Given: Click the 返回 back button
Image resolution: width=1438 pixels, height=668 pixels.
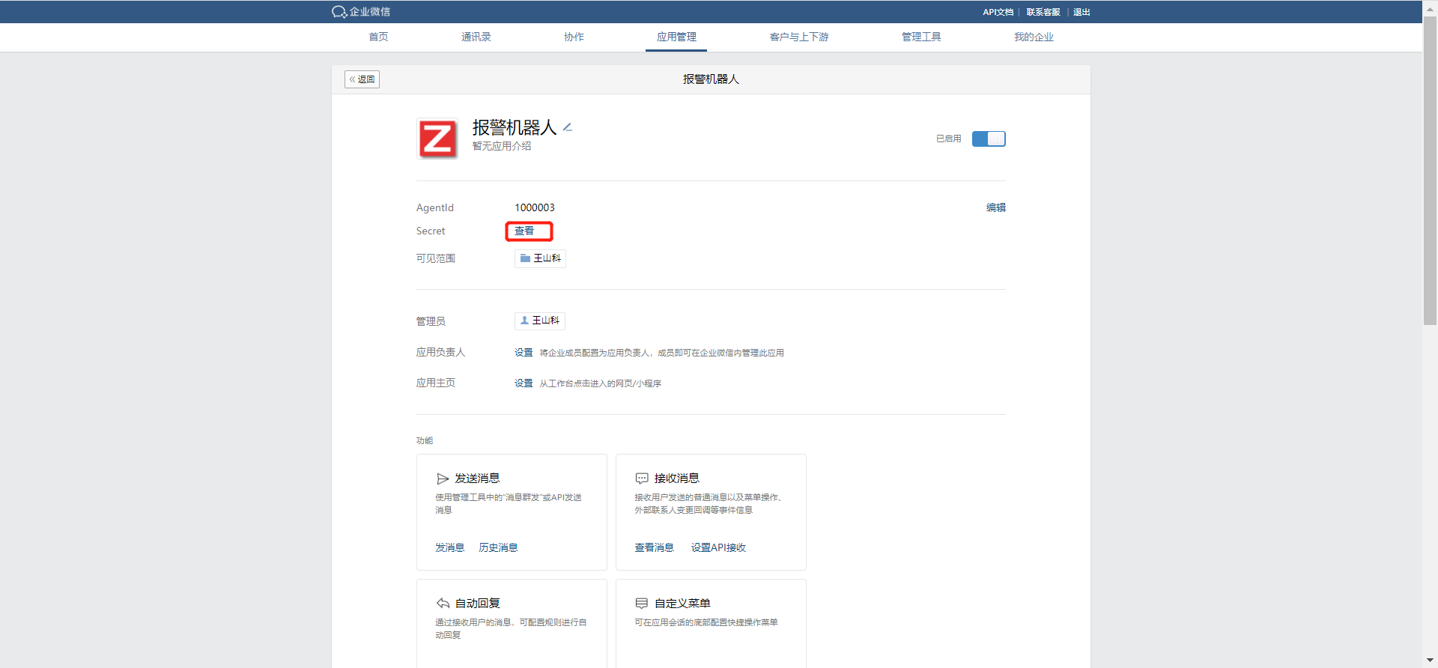Looking at the screenshot, I should pos(362,79).
